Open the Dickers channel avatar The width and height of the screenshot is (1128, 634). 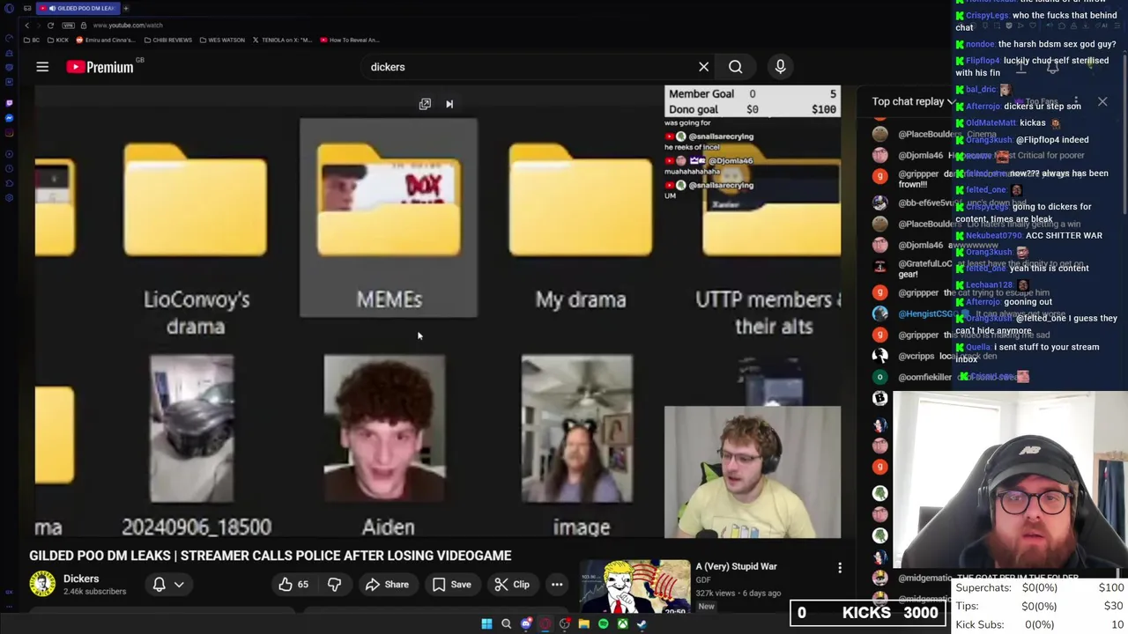coord(42,584)
